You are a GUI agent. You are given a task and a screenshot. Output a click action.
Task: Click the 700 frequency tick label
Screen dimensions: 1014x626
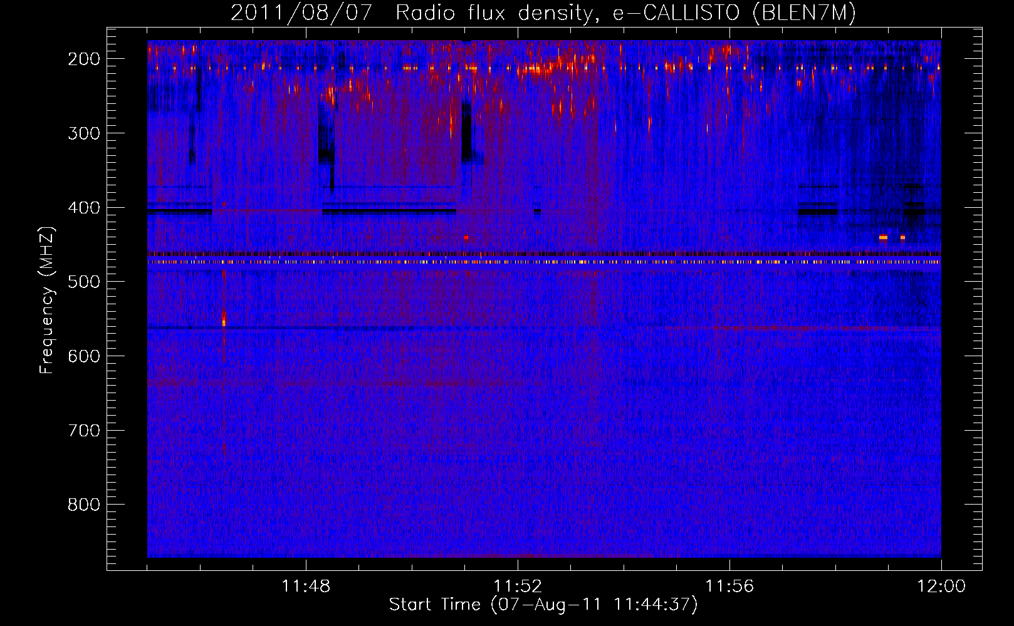(x=83, y=431)
